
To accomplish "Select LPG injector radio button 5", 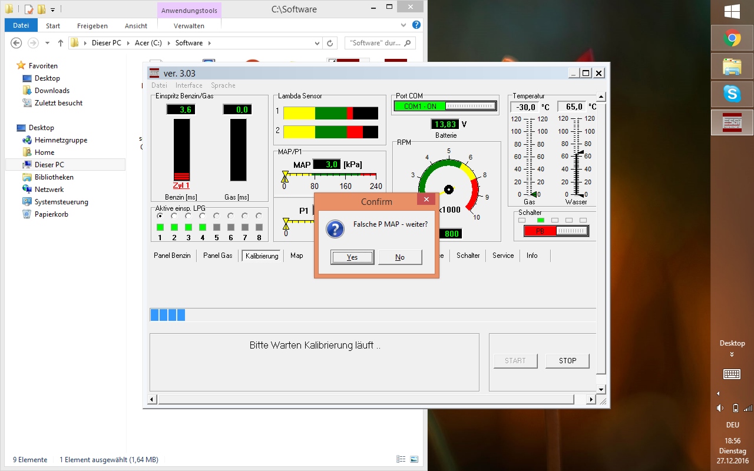I will click(216, 216).
